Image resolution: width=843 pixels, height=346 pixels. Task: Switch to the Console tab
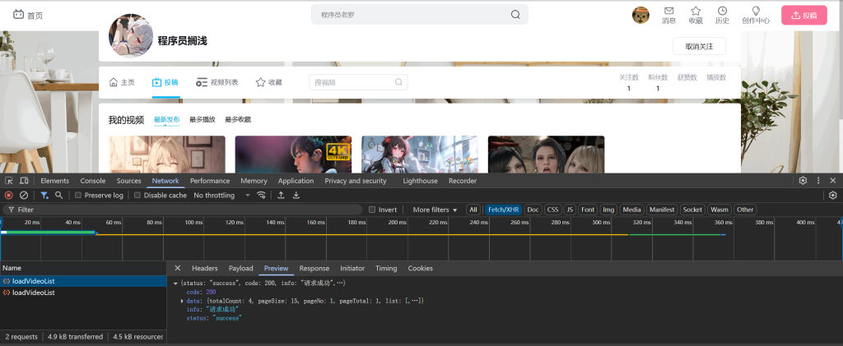[92, 181]
